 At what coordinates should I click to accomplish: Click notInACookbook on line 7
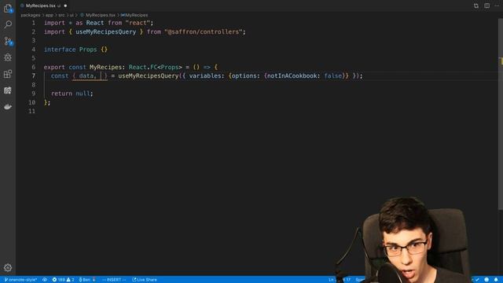coord(292,75)
